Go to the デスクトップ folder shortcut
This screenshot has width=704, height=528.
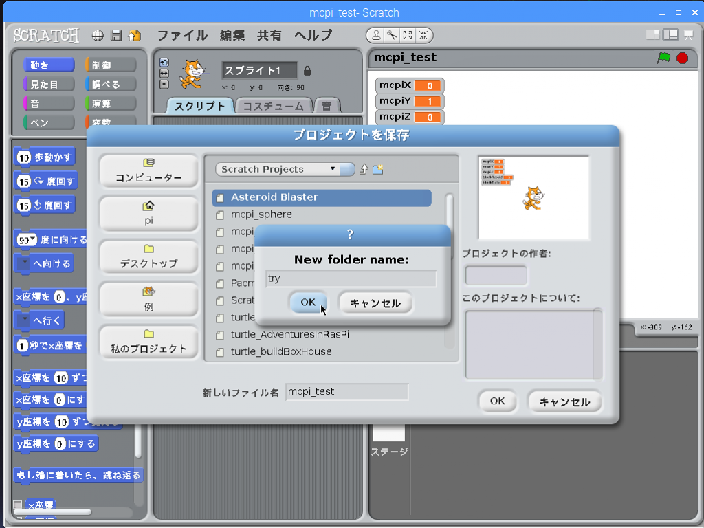point(148,256)
